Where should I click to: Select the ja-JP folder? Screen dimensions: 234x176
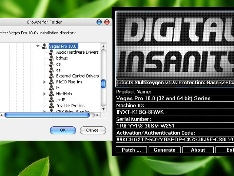click(x=61, y=100)
